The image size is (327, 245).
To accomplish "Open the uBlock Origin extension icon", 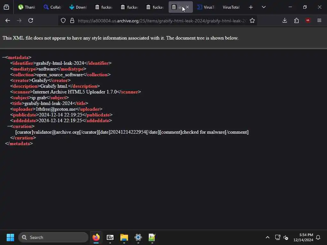I will tap(308, 20).
